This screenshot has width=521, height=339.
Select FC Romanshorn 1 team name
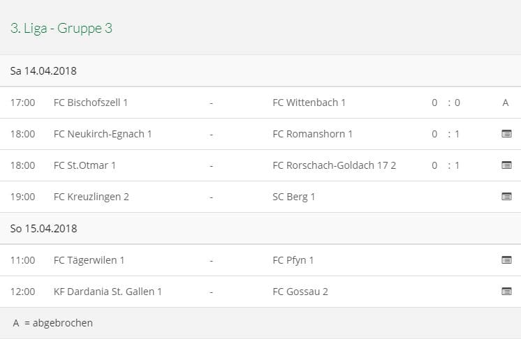point(312,134)
